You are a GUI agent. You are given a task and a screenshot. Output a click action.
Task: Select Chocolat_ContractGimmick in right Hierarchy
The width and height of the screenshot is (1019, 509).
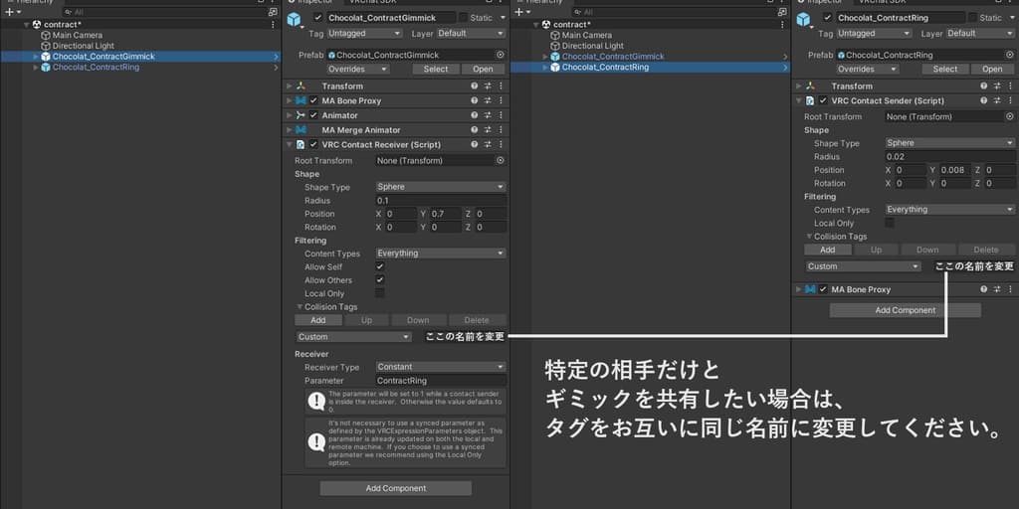pyautogui.click(x=613, y=57)
